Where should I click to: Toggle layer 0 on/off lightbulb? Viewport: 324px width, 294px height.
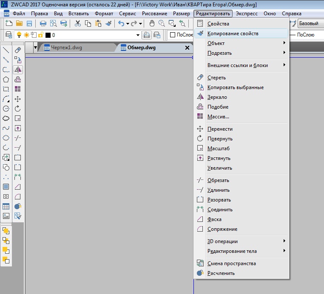(x=19, y=35)
